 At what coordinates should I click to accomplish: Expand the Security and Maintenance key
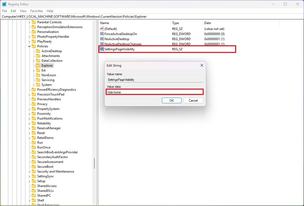coord(29,171)
